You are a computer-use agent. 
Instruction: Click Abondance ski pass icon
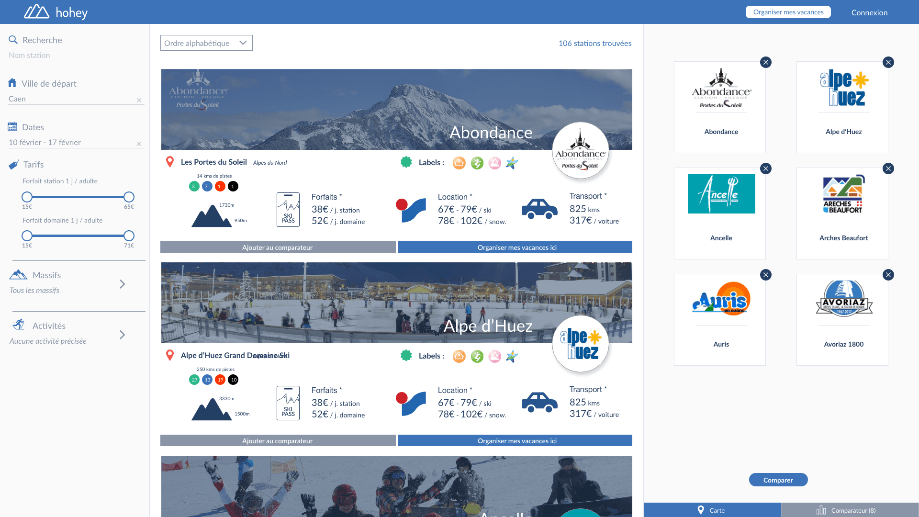coord(288,210)
